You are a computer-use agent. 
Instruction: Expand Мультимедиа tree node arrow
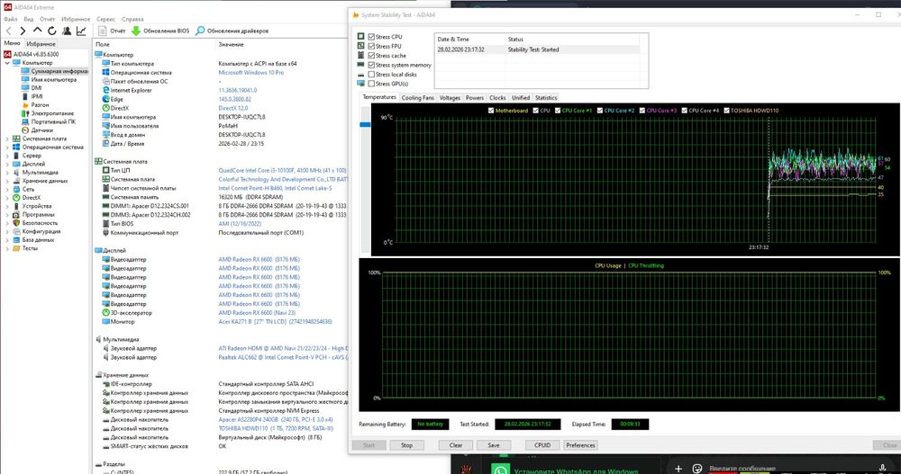7,172
